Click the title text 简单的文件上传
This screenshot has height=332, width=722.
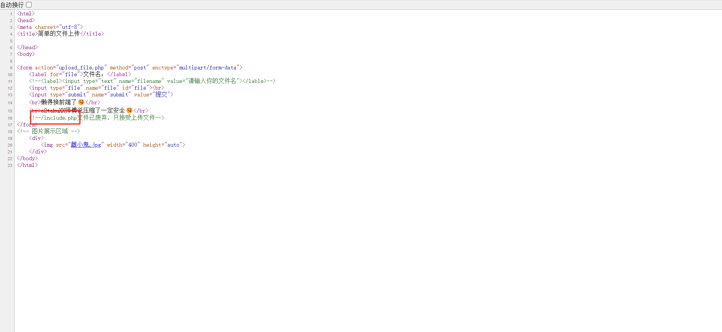click(x=59, y=34)
